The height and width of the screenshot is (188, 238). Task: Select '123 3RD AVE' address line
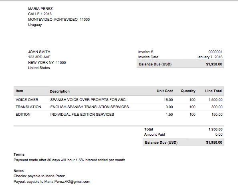pos(39,57)
